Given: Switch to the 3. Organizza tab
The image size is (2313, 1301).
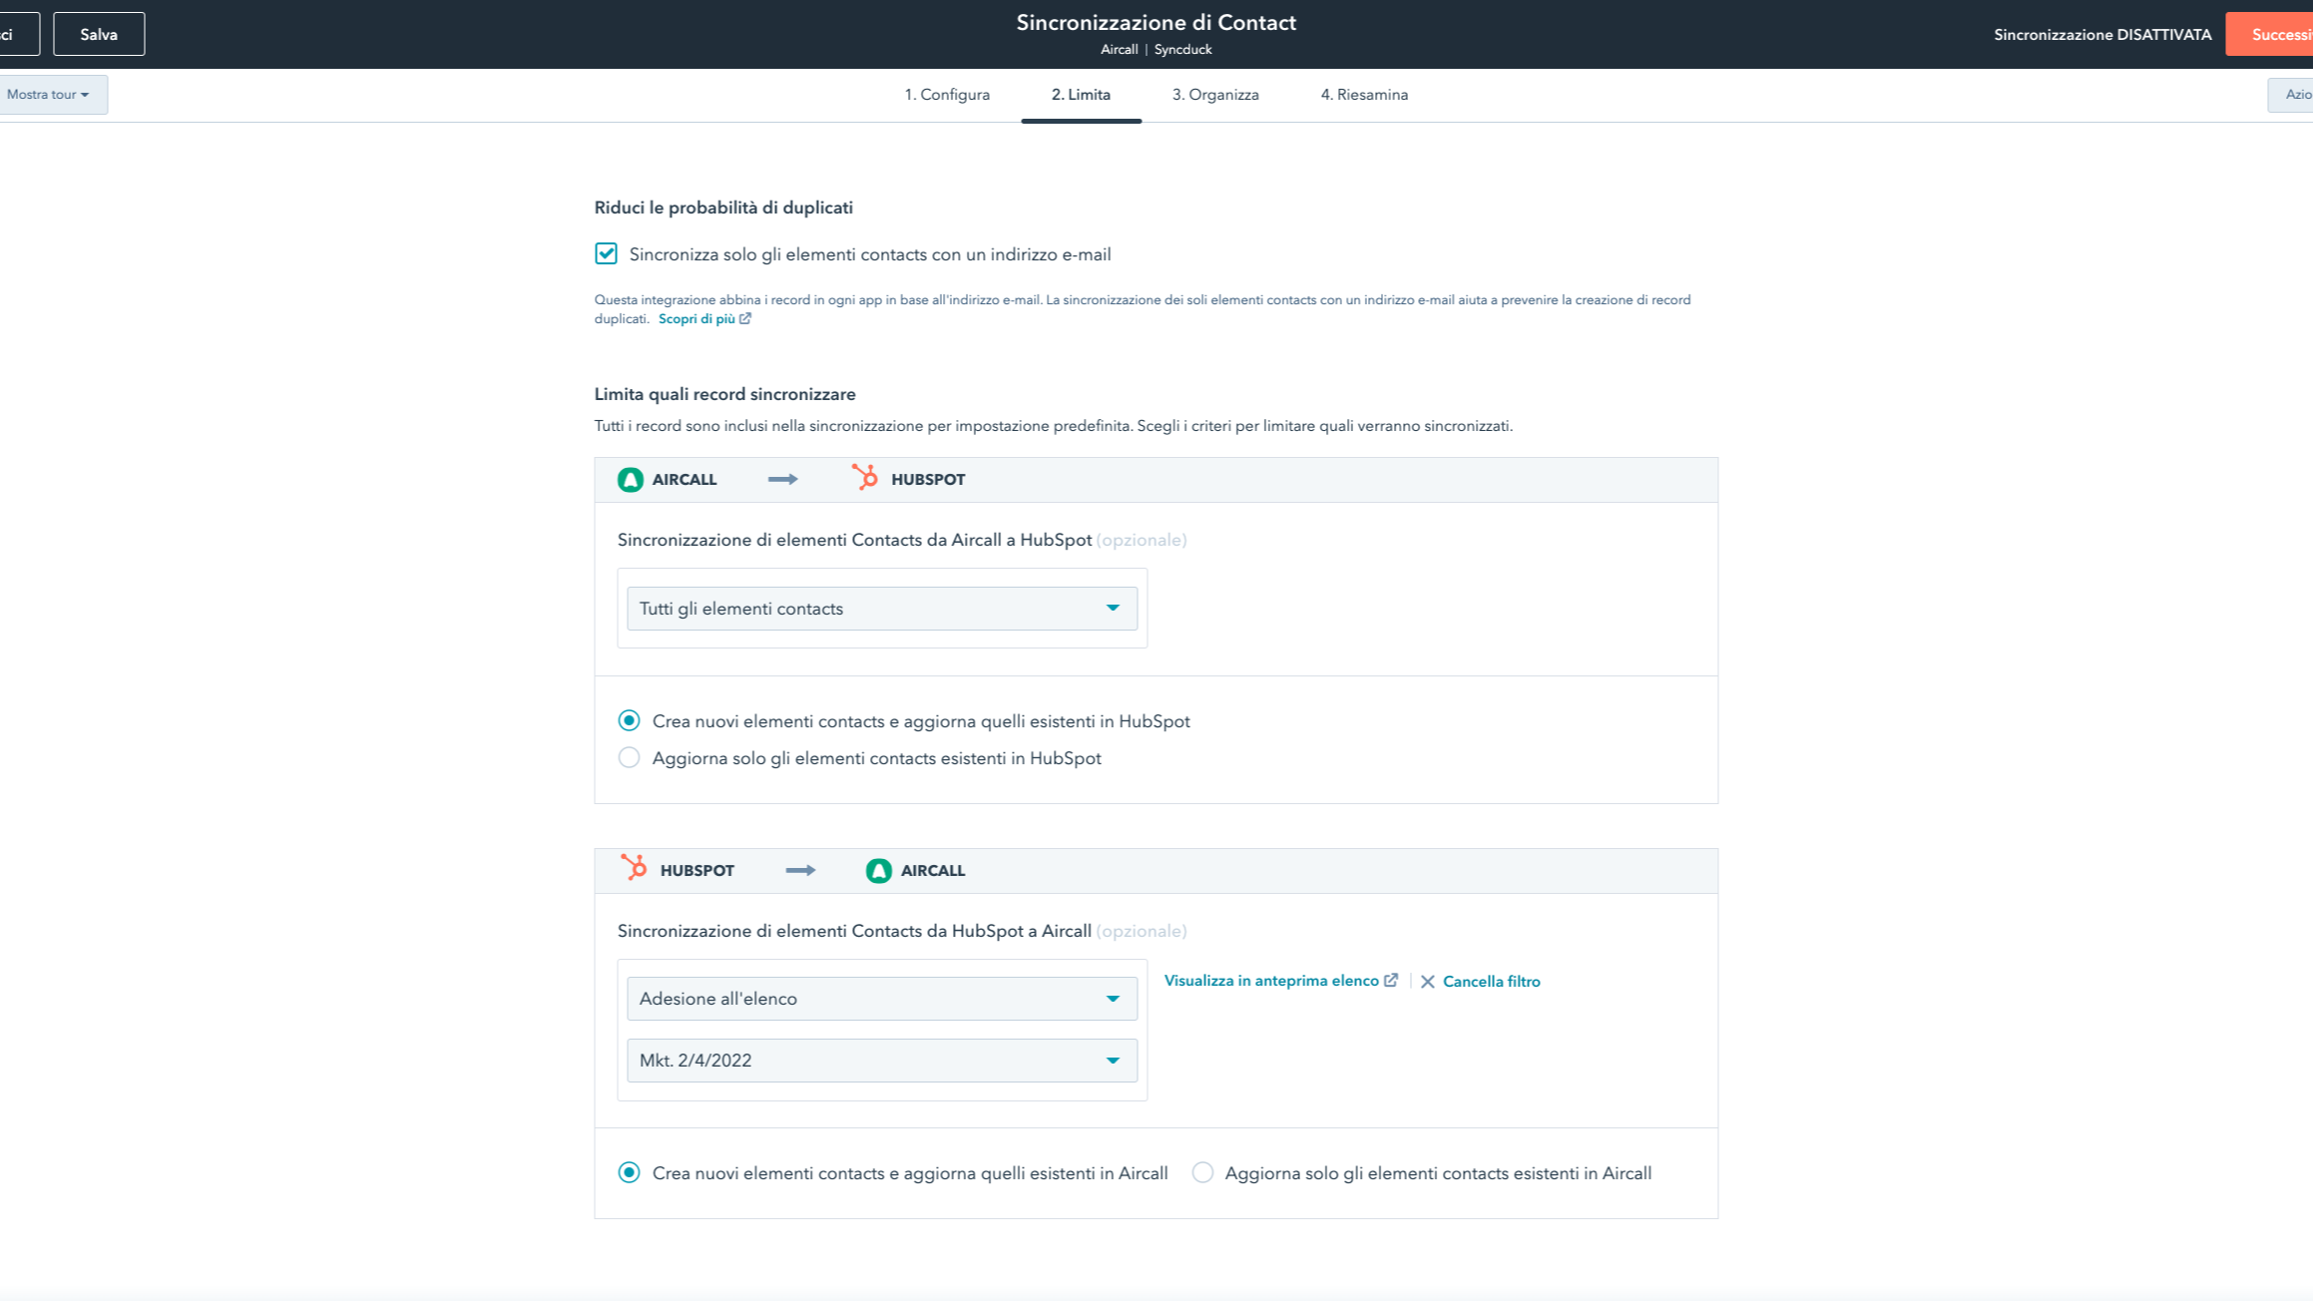Looking at the screenshot, I should [x=1214, y=95].
